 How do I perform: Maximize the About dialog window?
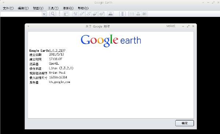click(x=188, y=26)
